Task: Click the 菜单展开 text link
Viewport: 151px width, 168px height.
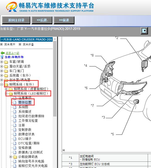Action: (10, 44)
